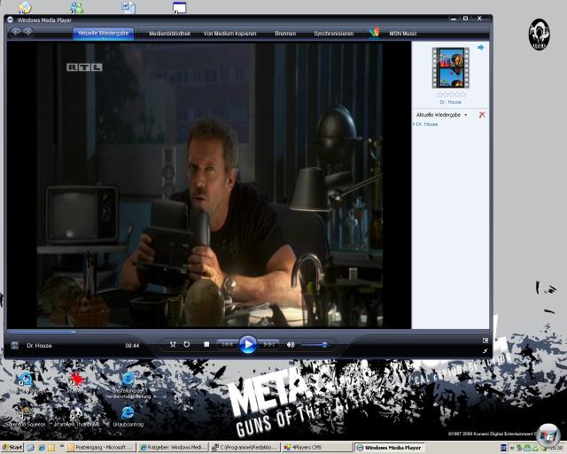The image size is (567, 454).
Task: Click the DE language indicator in taskbar
Action: pos(504,448)
